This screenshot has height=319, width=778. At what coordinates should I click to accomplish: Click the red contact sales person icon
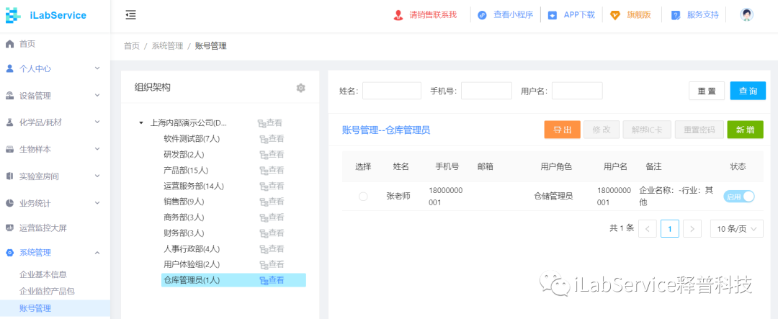pos(398,15)
